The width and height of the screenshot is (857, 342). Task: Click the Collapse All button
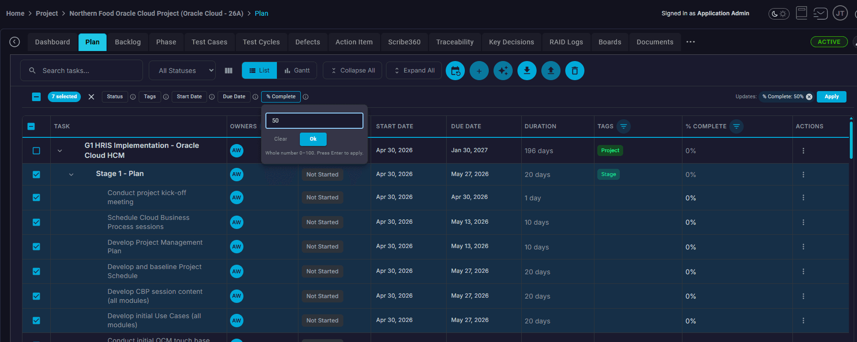(352, 71)
